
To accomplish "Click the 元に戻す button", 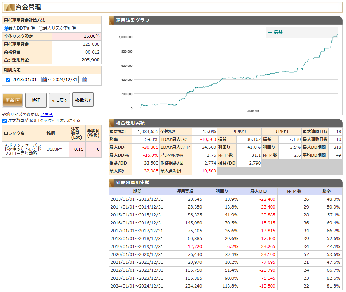I will coord(60,100).
